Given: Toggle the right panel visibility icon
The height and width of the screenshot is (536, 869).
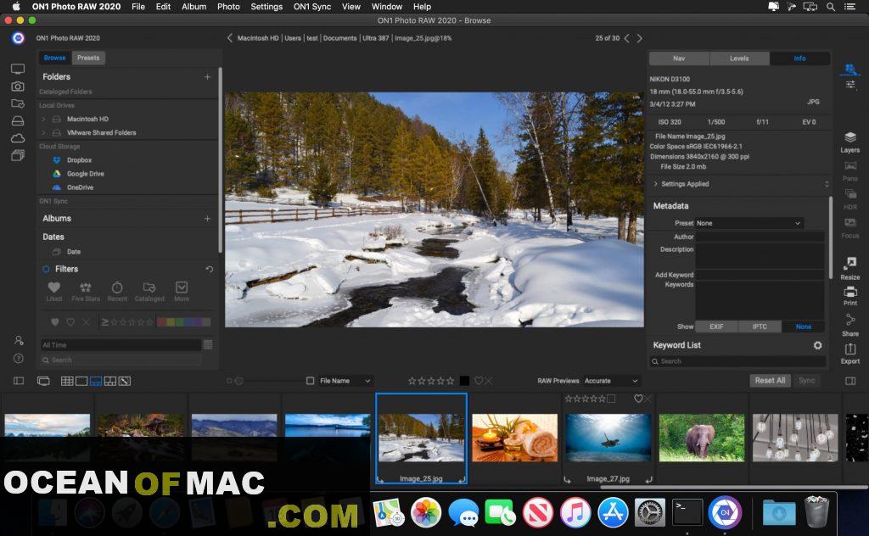Looking at the screenshot, I should coord(850,381).
